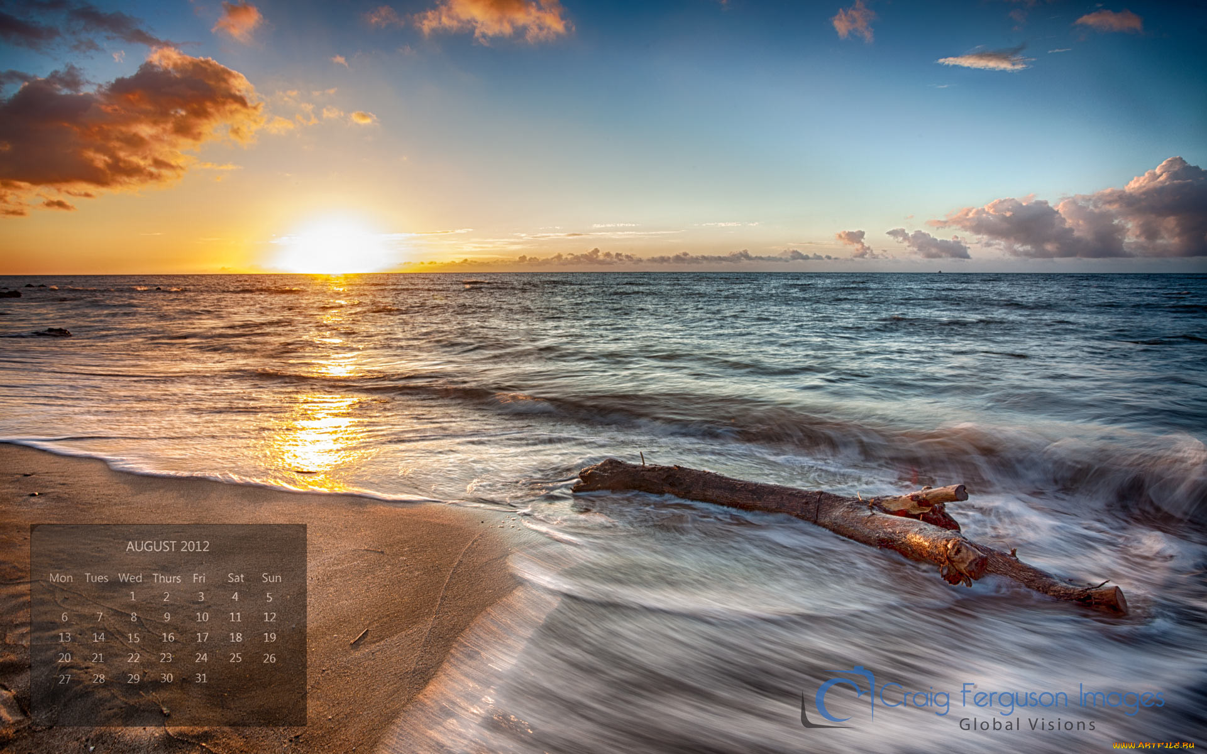Select the 'Fri' column header
1207x754 pixels.
pos(199,577)
